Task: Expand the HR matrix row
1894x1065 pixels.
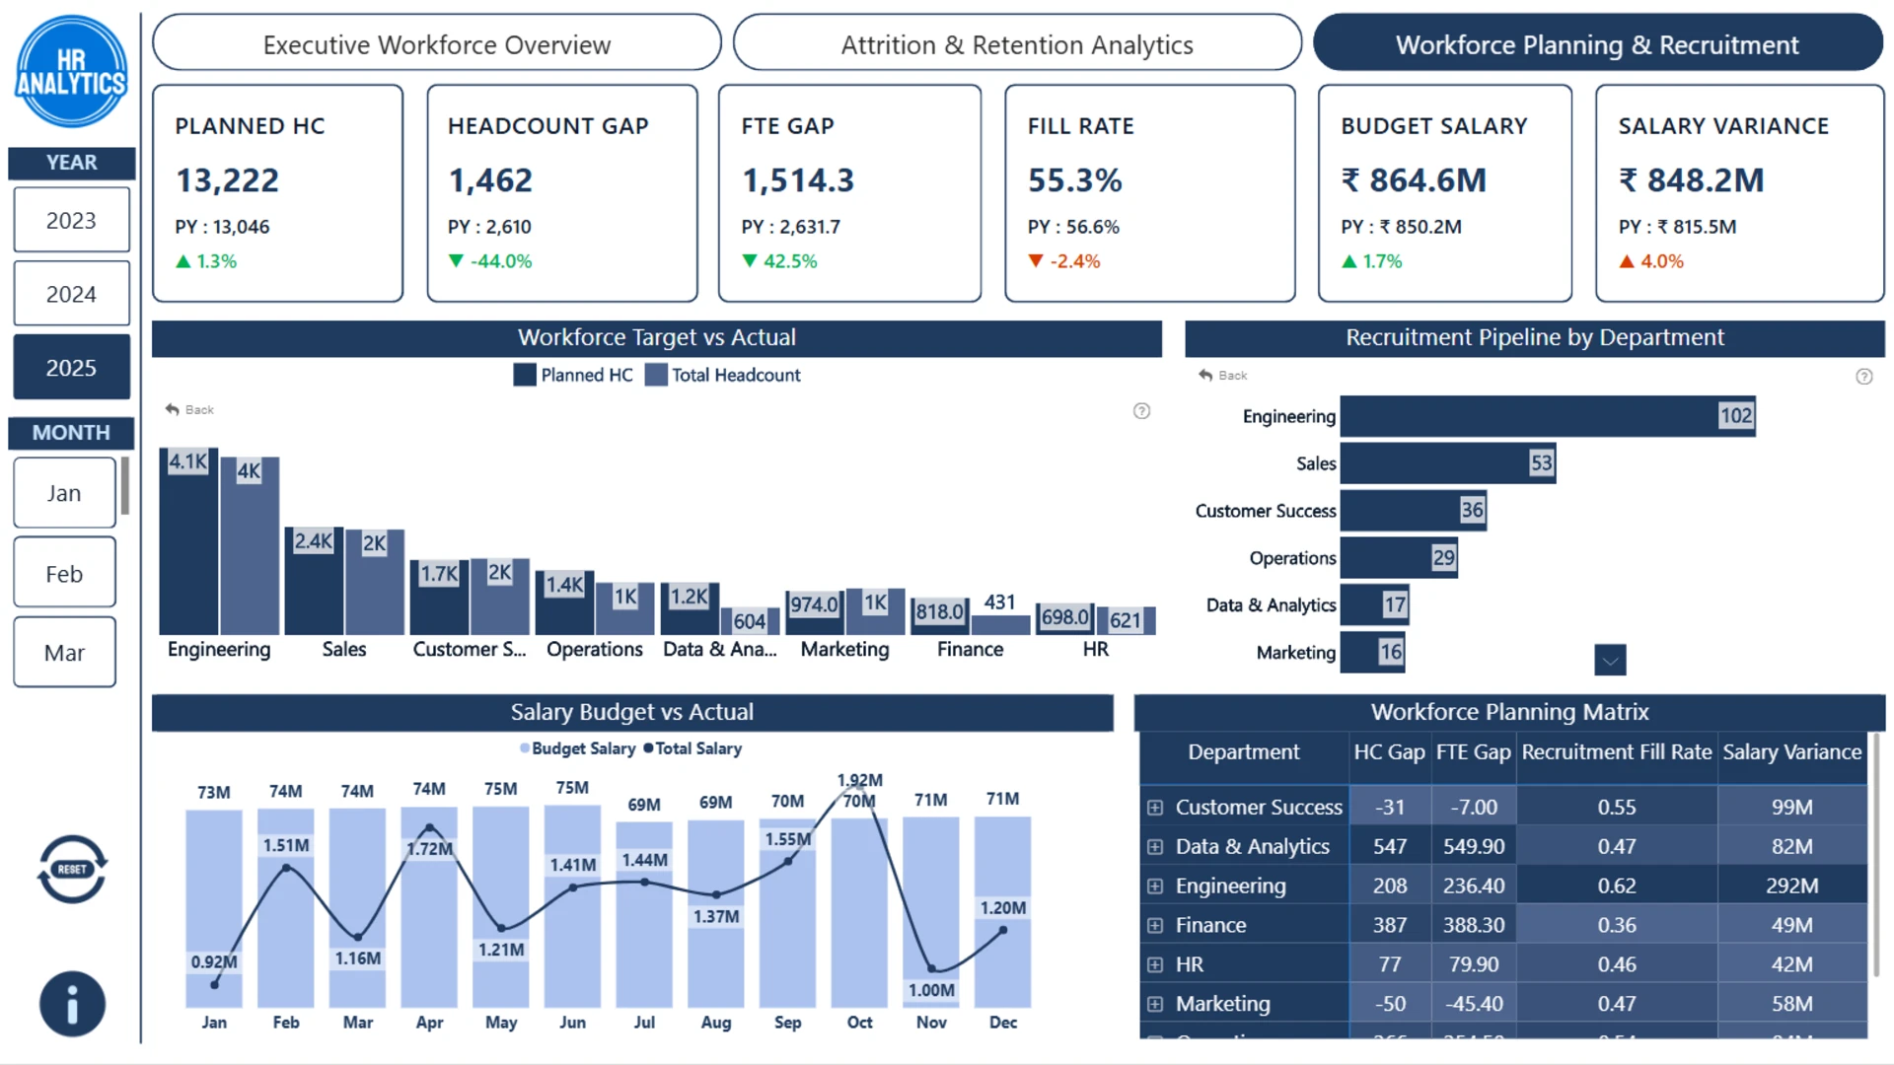Action: (1155, 965)
